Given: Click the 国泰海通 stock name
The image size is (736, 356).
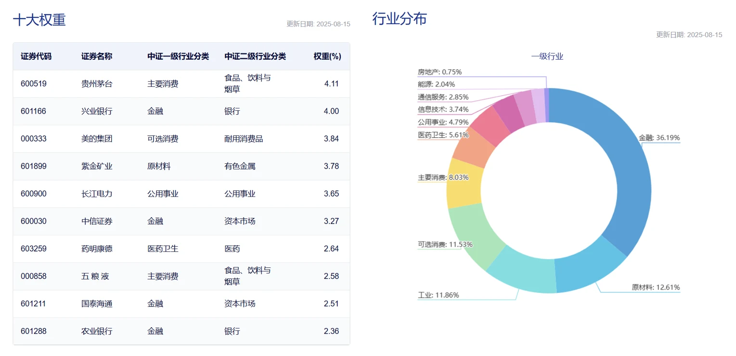Looking at the screenshot, I should pos(97,304).
